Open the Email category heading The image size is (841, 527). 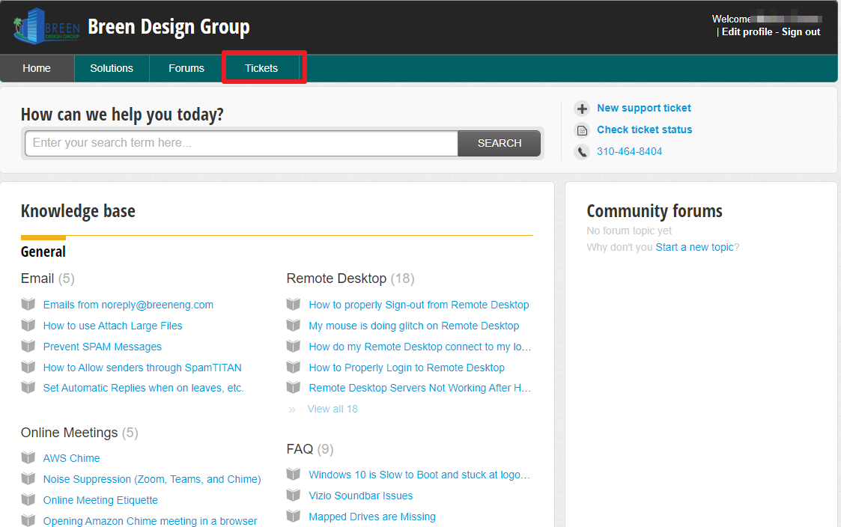37,278
